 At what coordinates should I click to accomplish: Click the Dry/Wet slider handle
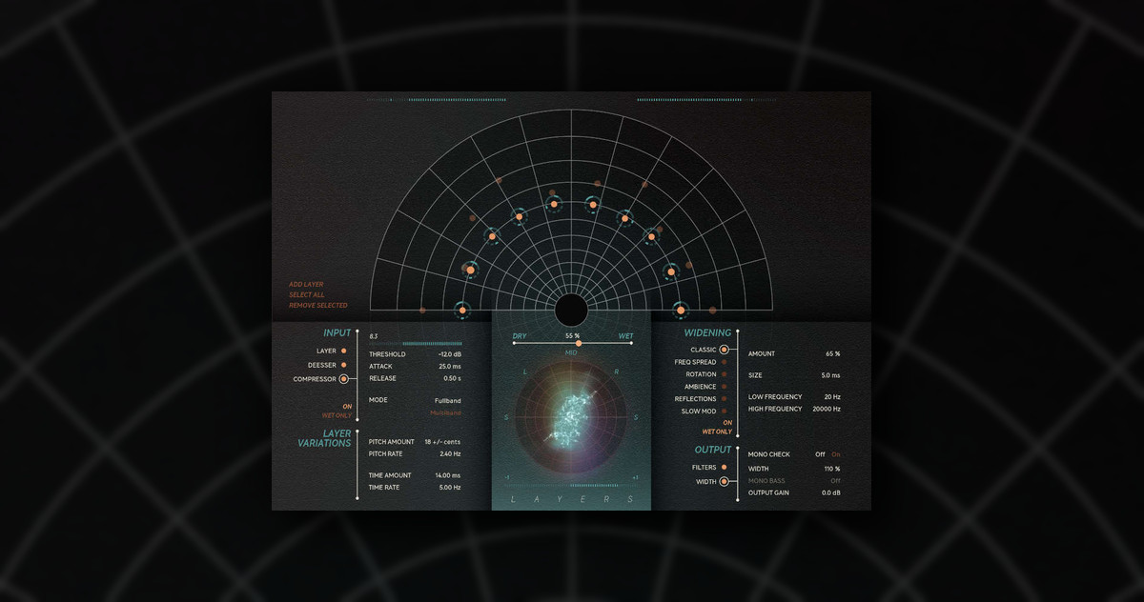[x=579, y=343]
